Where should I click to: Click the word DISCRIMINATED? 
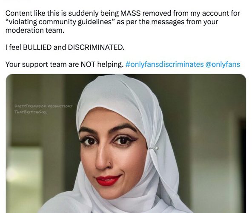pyautogui.click(x=96, y=47)
